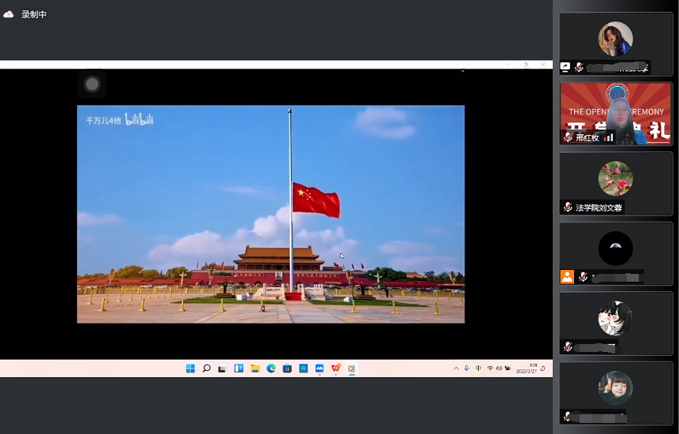The image size is (679, 434).
Task: Toggle muted mic icon for 法学院刘文蓉
Action: (x=568, y=208)
